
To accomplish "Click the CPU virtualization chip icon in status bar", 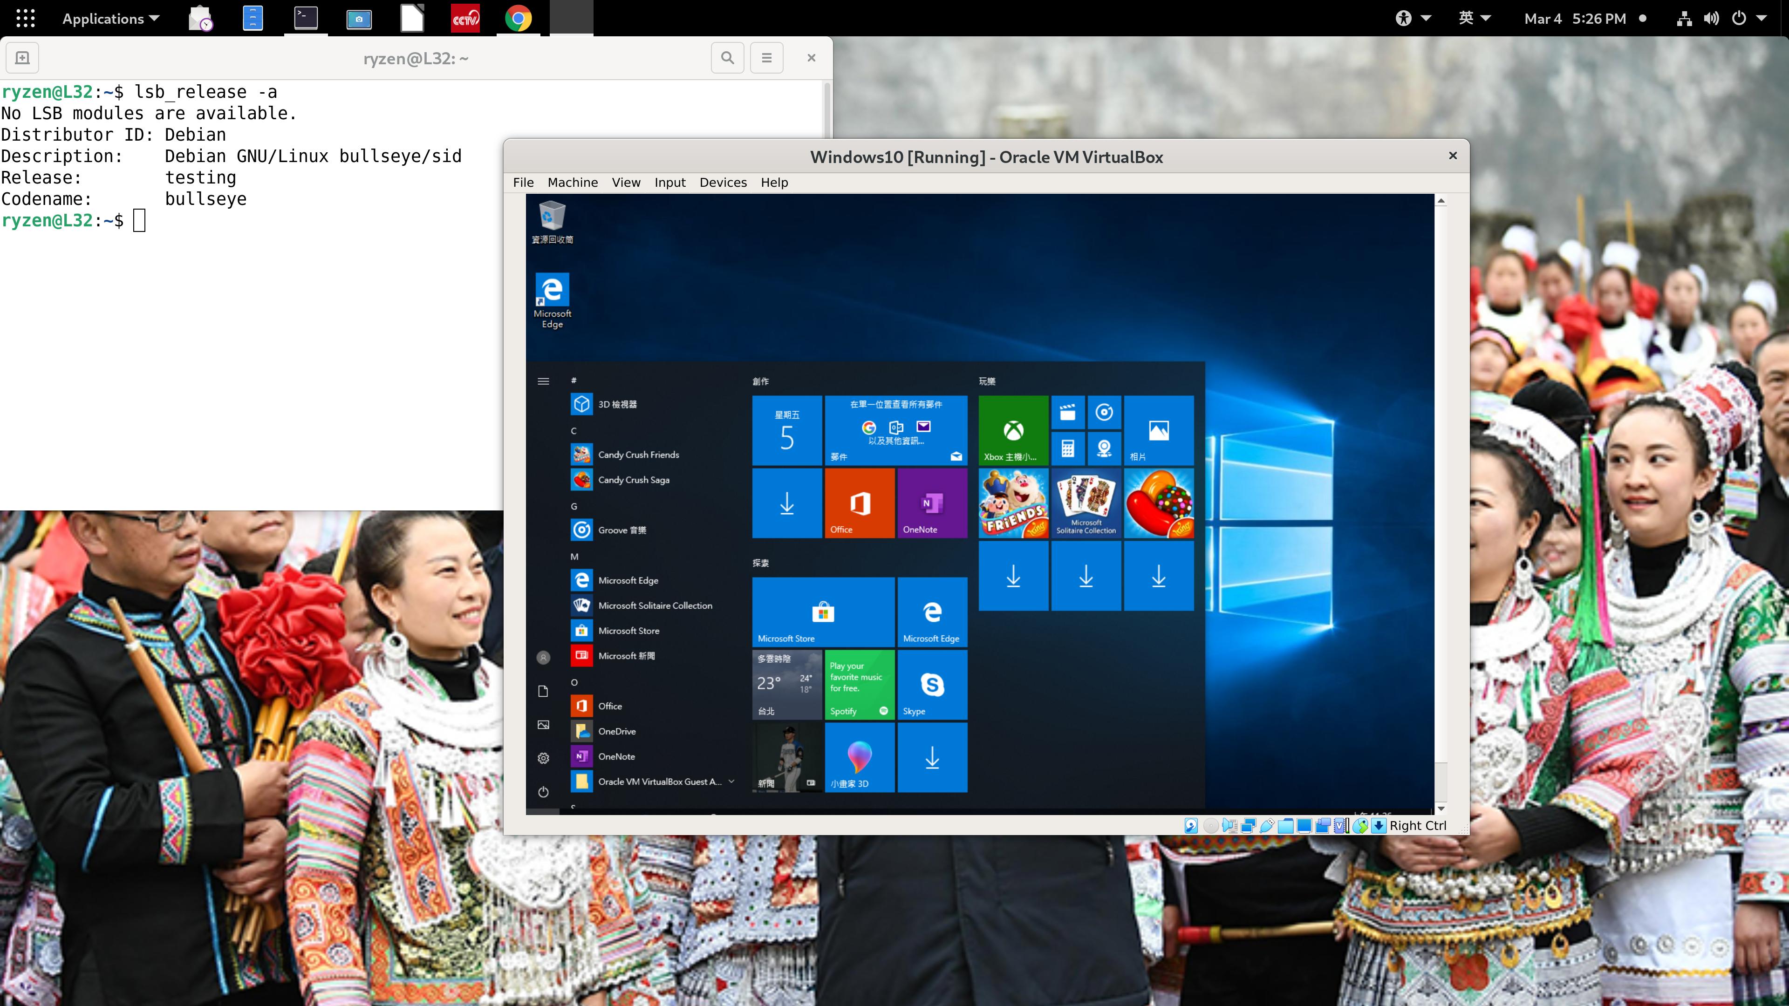I will coord(1342,825).
